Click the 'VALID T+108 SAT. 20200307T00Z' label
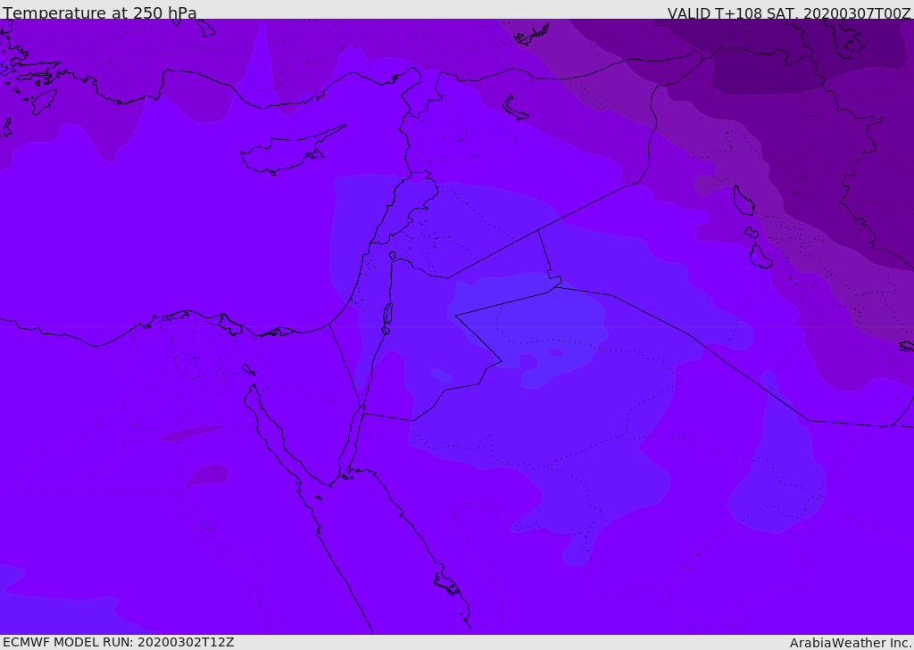The width and height of the screenshot is (914, 650). click(789, 12)
